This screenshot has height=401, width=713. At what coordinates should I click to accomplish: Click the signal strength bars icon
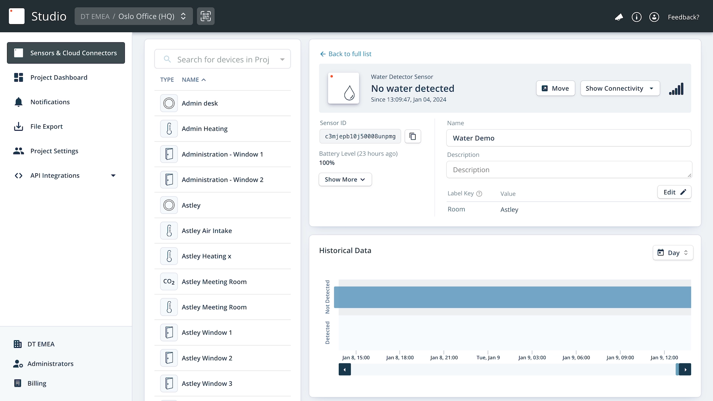point(676,89)
